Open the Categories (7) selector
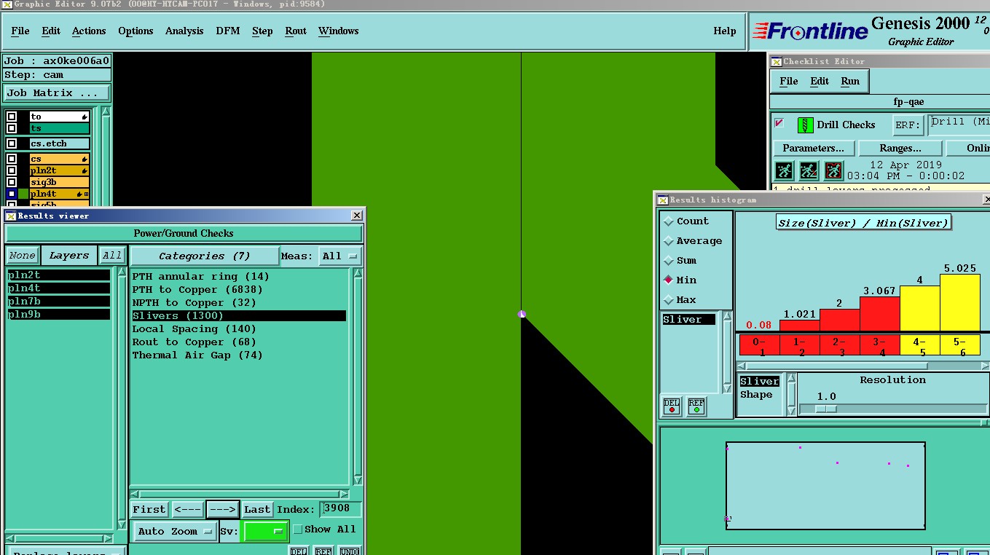The height and width of the screenshot is (555, 990). [205, 256]
